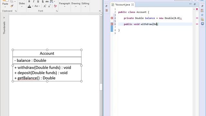Image resolution: width=206 pixels, height=116 pixels.
Task: Click the 'balance' variable in line 4
Action: point(150,18)
